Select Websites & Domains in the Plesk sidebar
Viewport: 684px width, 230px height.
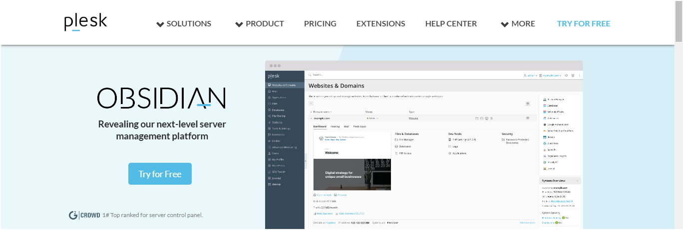[x=285, y=85]
